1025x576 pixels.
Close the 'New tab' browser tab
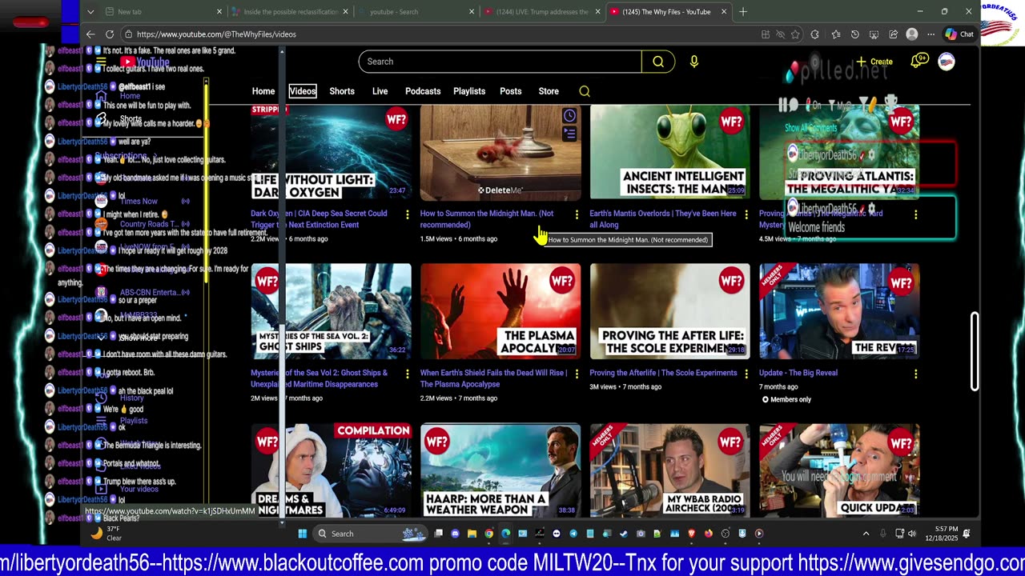pyautogui.click(x=219, y=12)
